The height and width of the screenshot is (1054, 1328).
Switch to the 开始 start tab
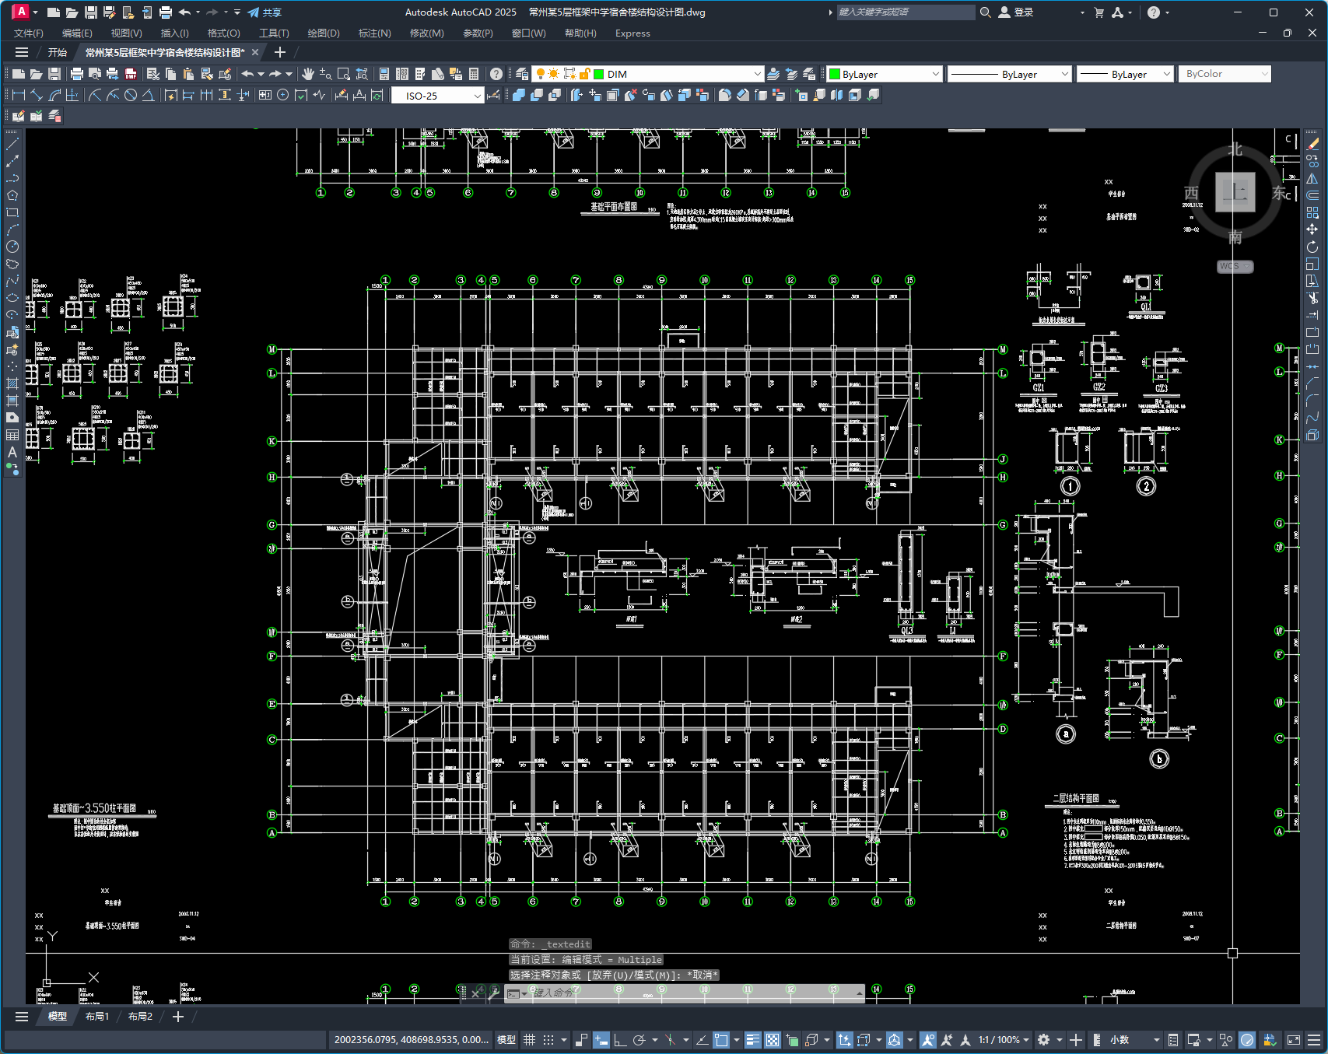58,52
